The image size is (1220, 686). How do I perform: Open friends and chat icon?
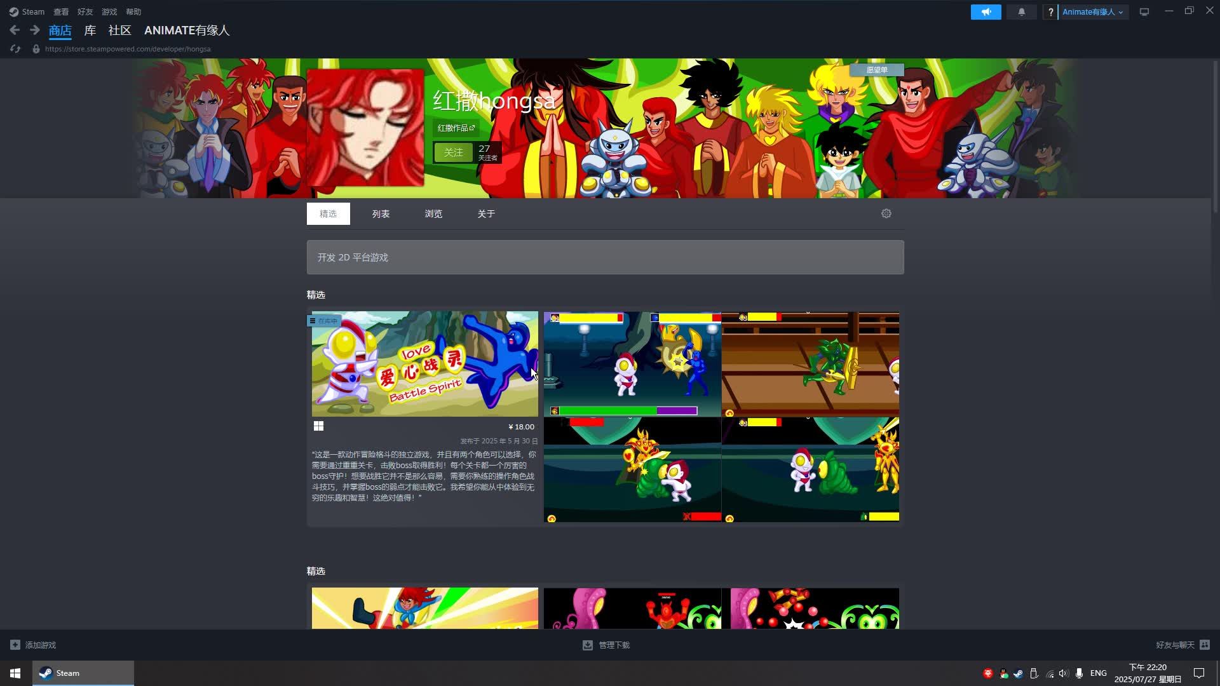point(1205,645)
